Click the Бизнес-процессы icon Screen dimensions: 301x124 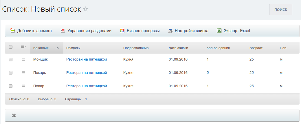[x=122, y=31]
